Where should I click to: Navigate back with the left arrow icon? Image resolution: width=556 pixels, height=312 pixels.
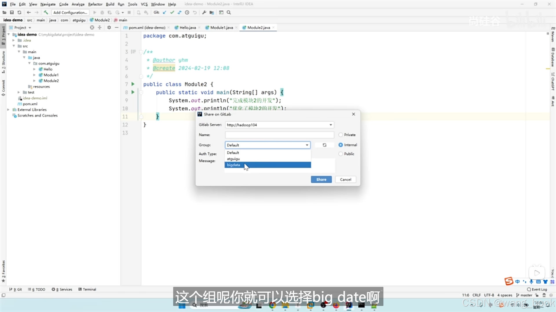point(29,12)
